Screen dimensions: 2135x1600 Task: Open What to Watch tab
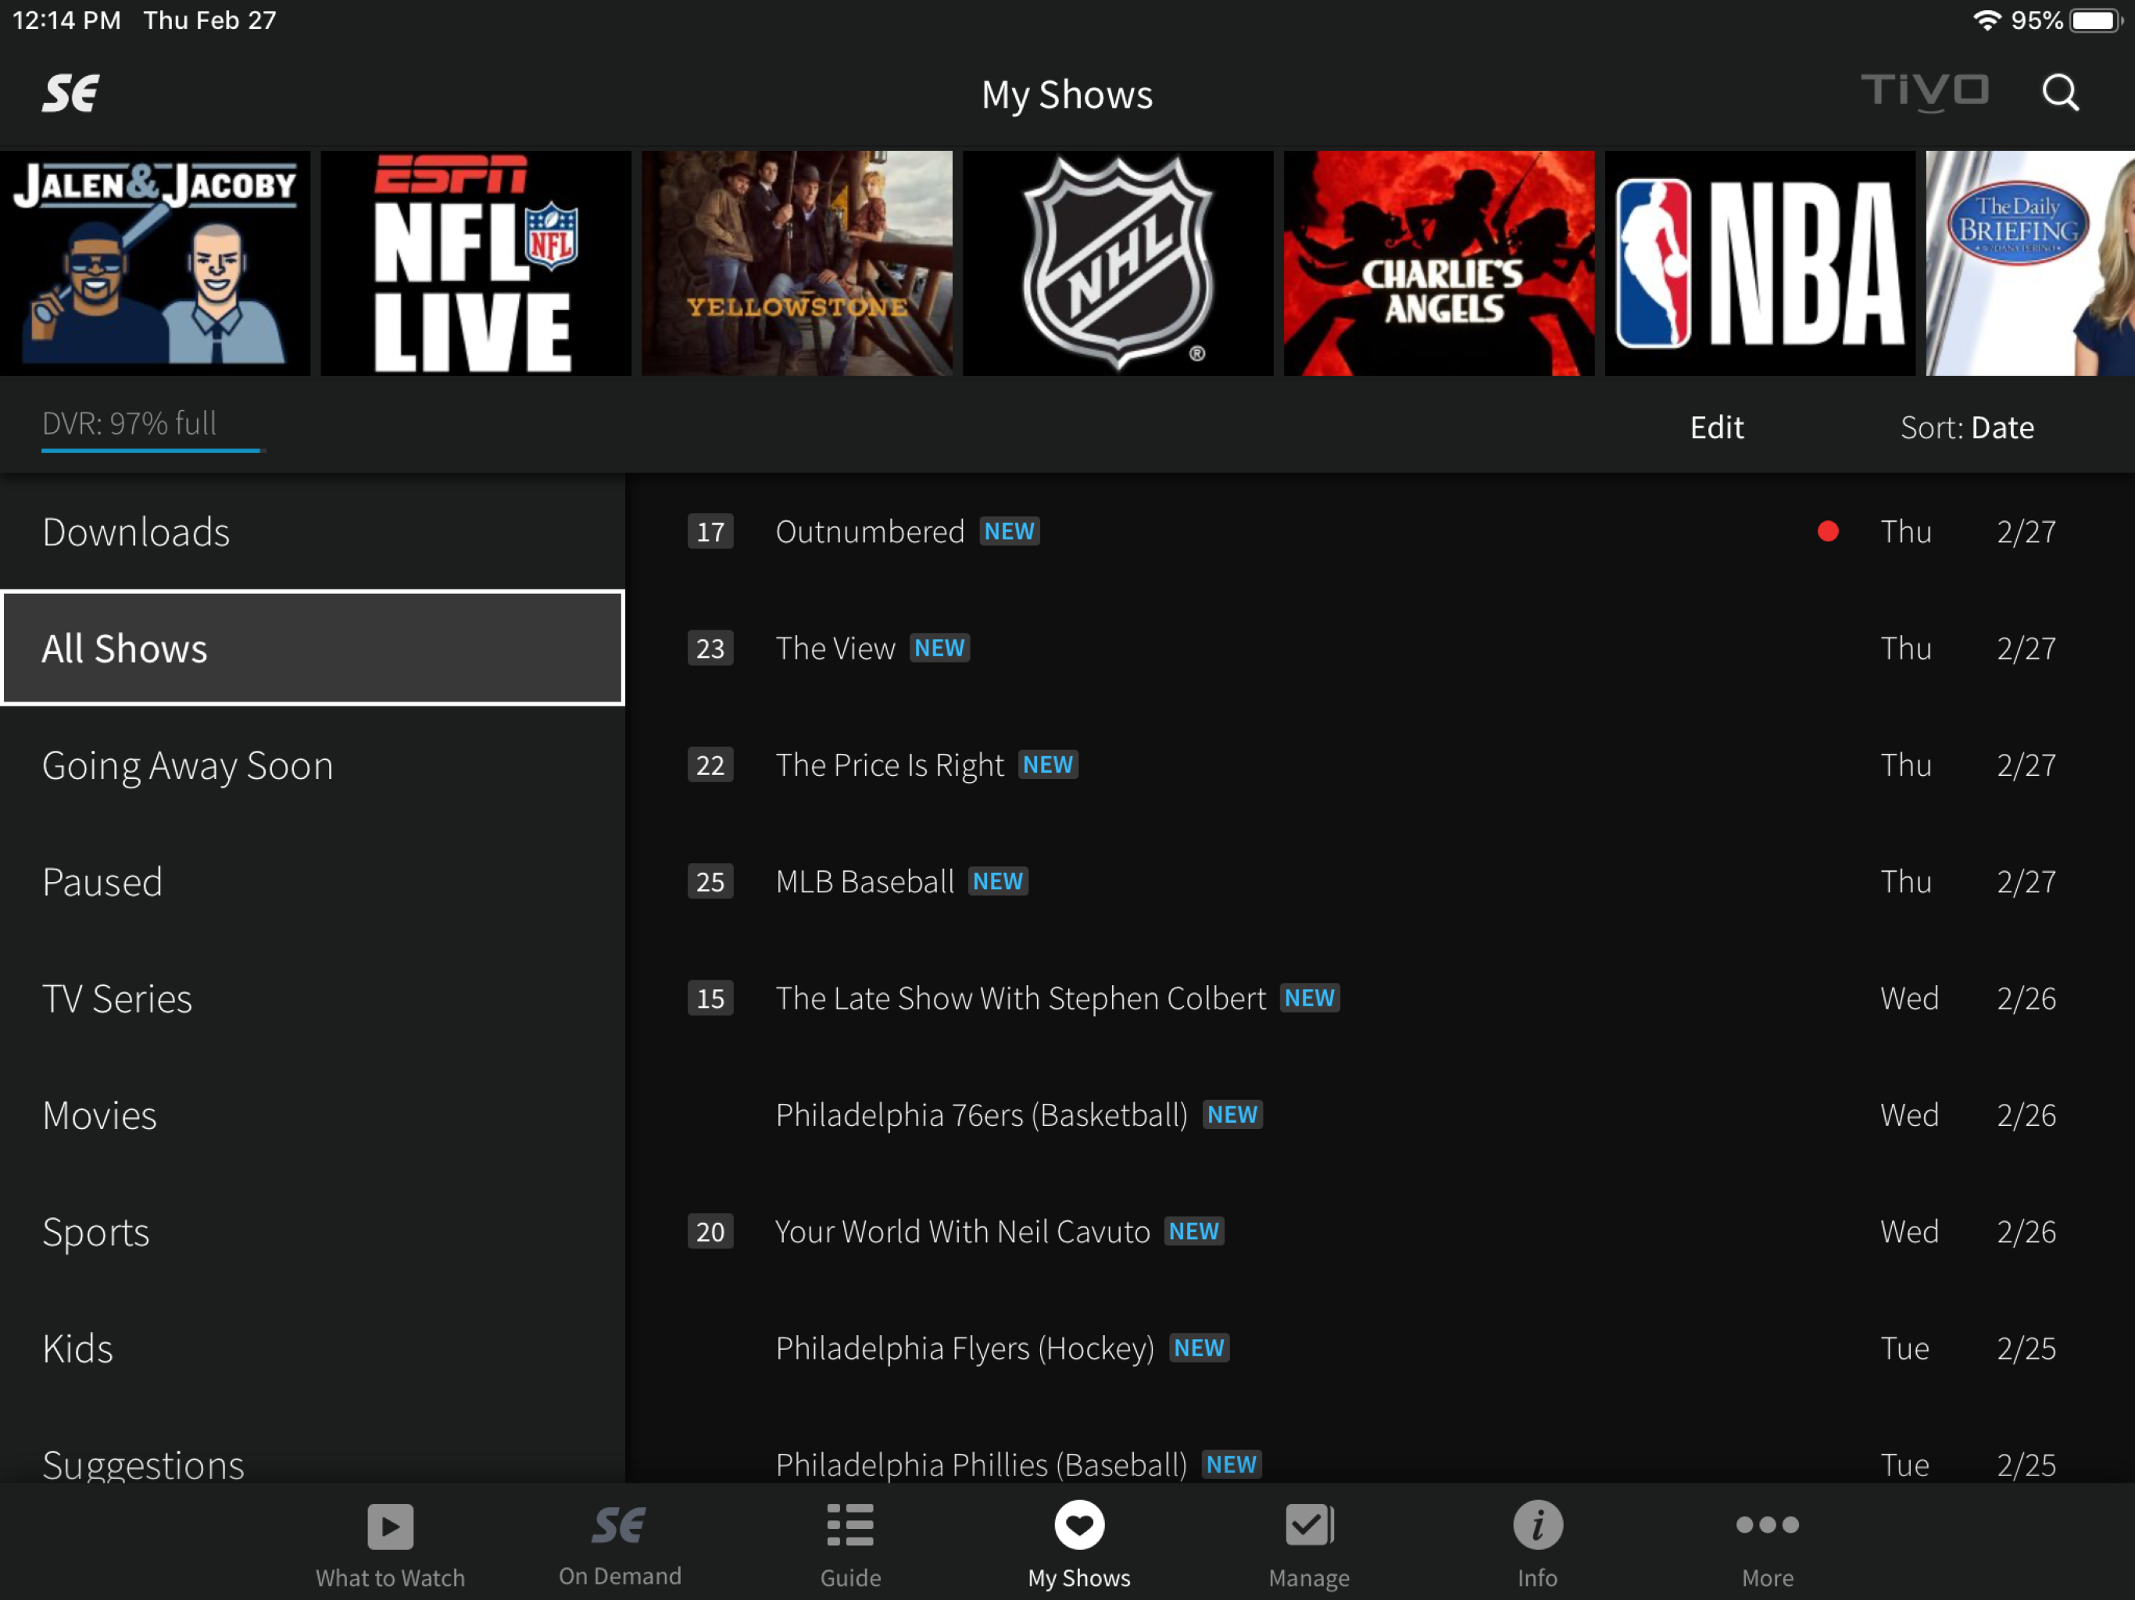tap(390, 1545)
